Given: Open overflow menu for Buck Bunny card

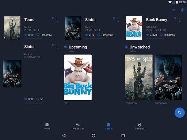Looking at the screenshot, I should [180, 20].
